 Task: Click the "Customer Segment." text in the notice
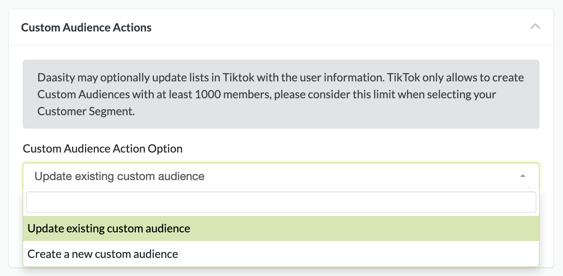(86, 112)
